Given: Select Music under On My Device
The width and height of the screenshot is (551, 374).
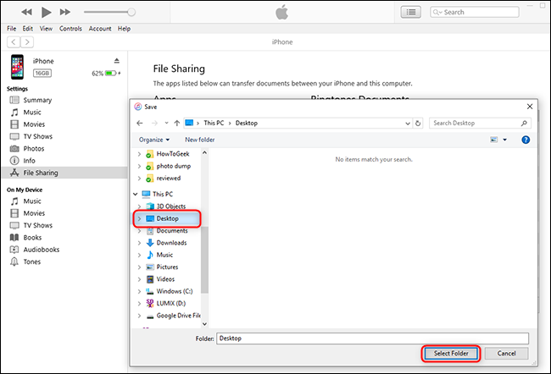Looking at the screenshot, I should click(32, 201).
